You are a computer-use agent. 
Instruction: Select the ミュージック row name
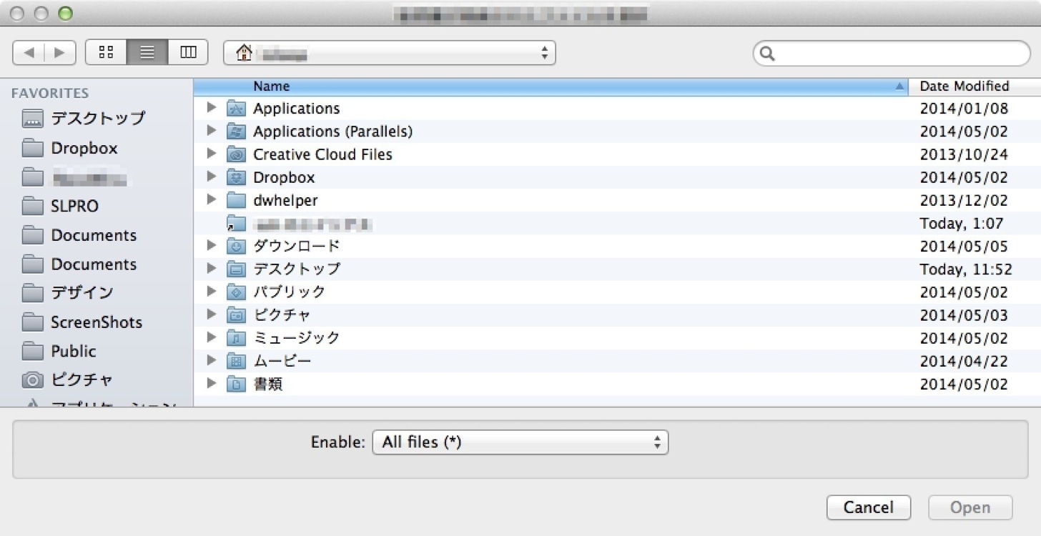tap(297, 337)
